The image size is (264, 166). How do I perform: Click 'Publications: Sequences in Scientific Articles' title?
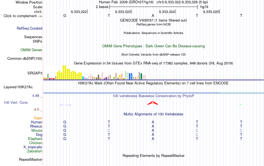[x=153, y=33]
